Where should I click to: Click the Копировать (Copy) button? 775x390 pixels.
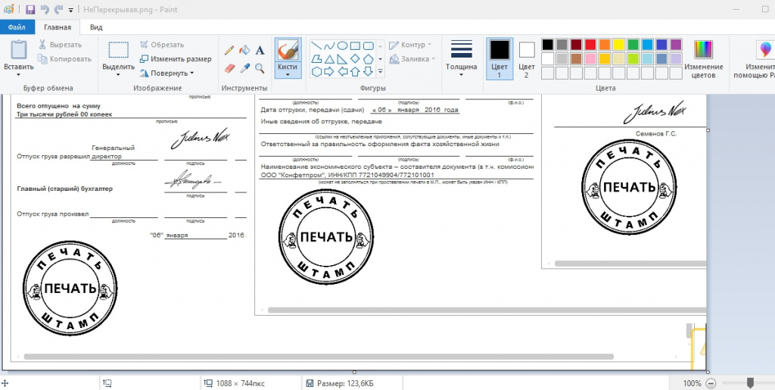click(65, 59)
